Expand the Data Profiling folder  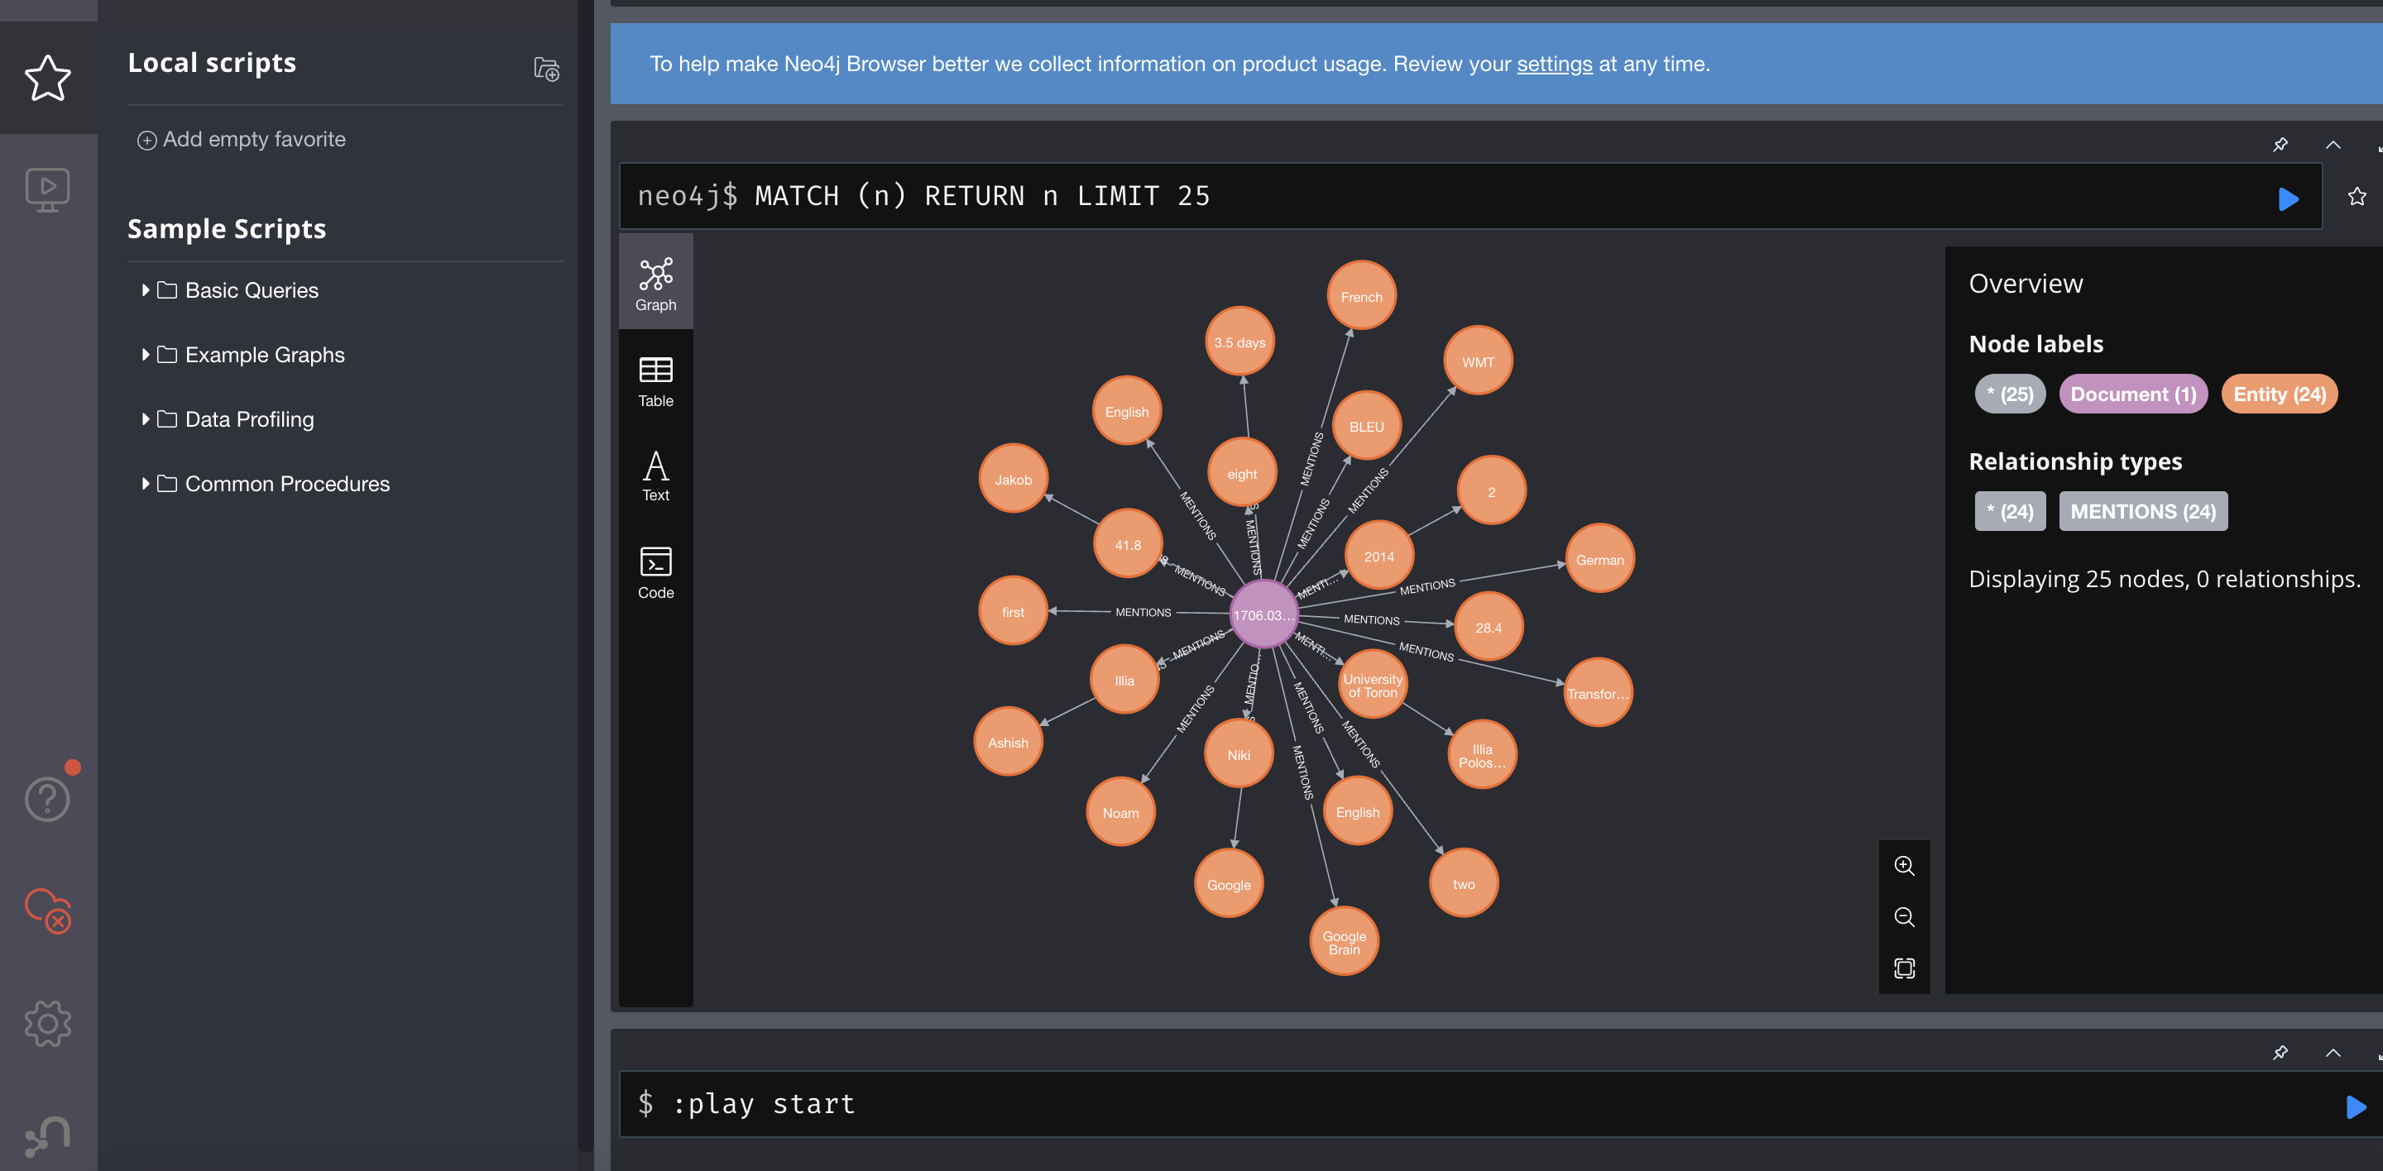tap(249, 419)
